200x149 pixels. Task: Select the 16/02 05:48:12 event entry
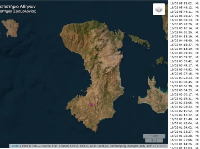click(184, 8)
